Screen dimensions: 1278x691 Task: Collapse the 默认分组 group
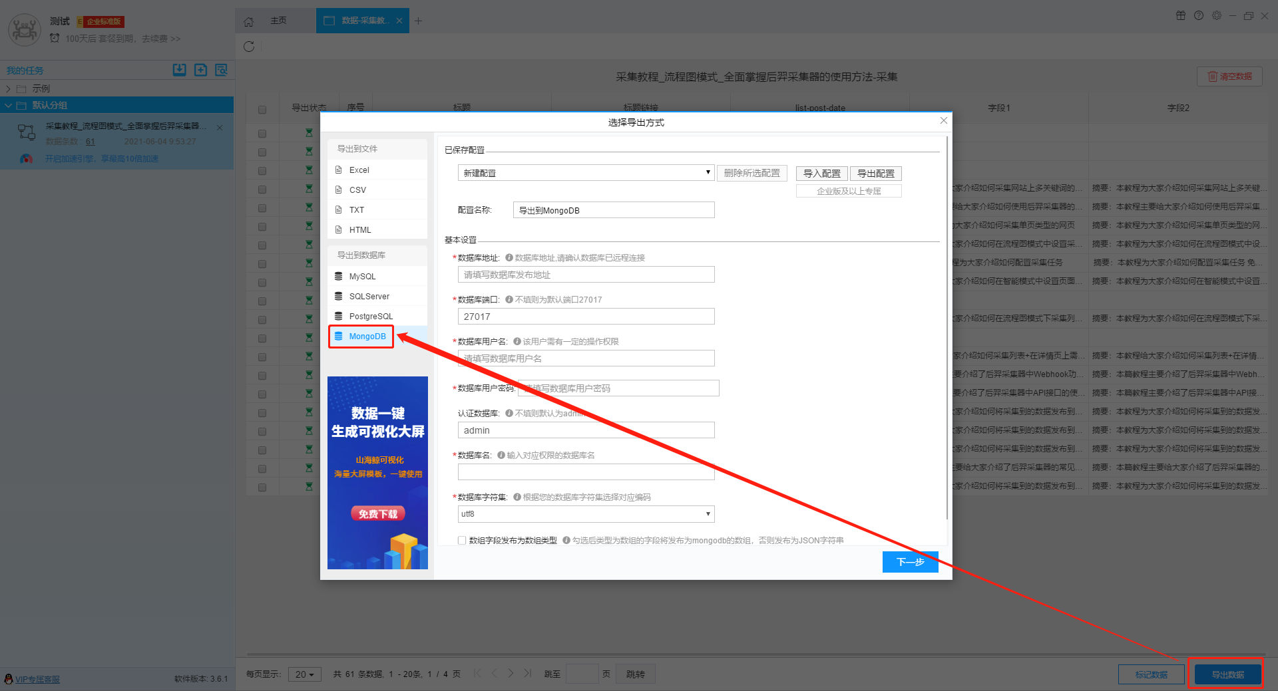[x=8, y=105]
